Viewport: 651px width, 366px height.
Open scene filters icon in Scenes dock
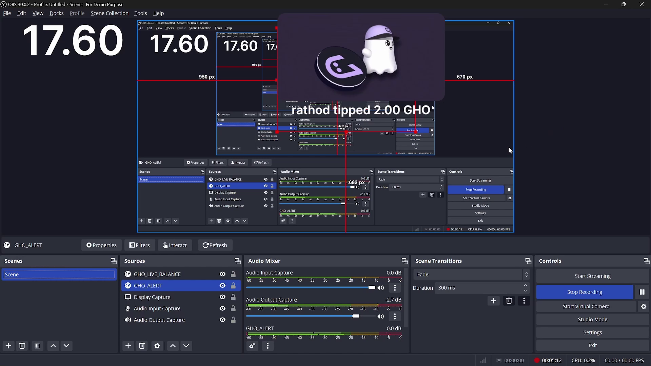click(37, 346)
